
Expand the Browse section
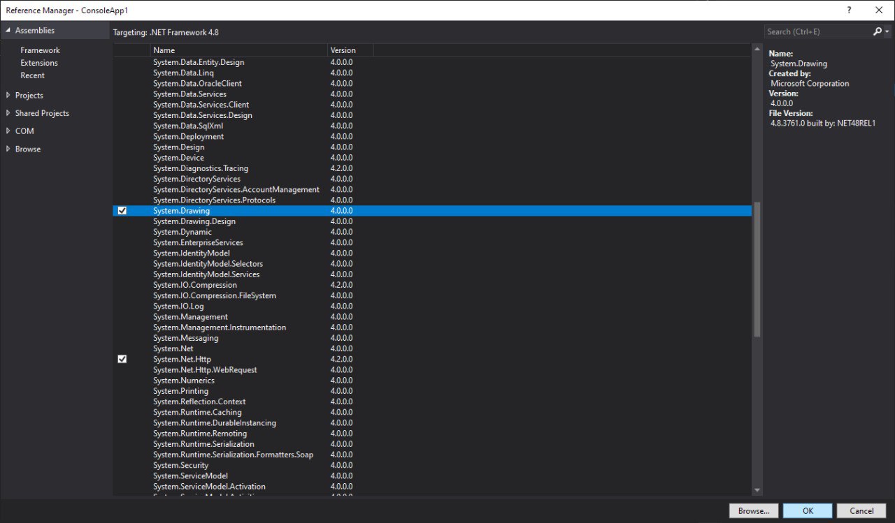8,149
